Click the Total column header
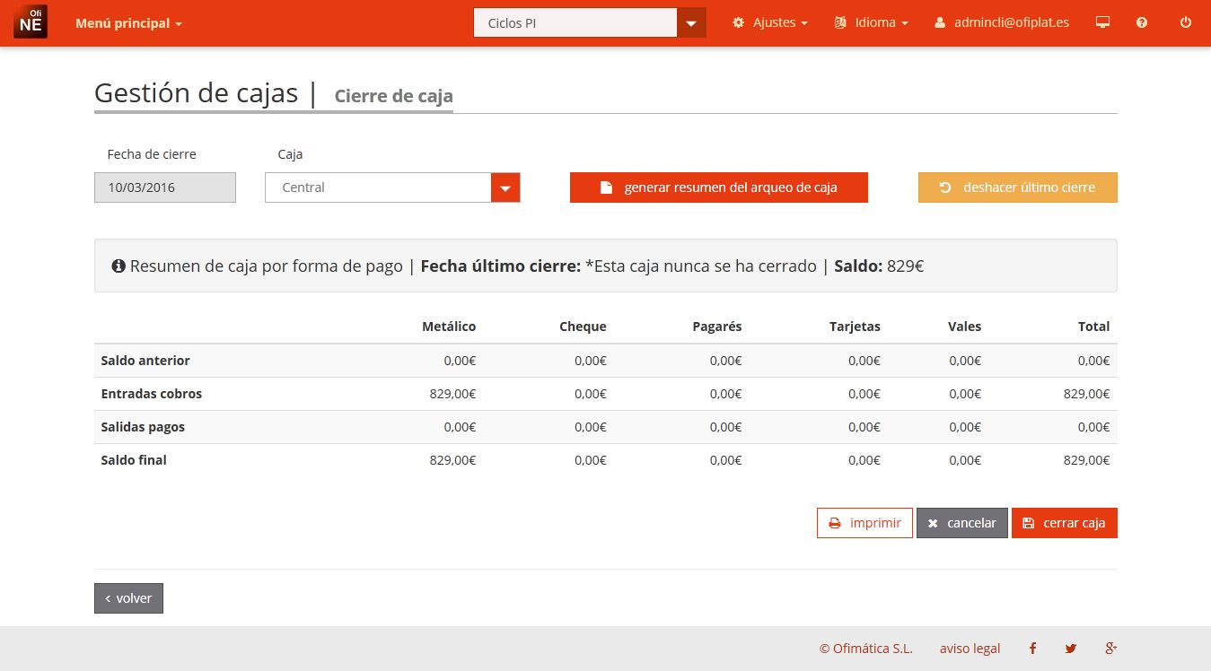This screenshot has width=1211, height=671. click(x=1093, y=327)
